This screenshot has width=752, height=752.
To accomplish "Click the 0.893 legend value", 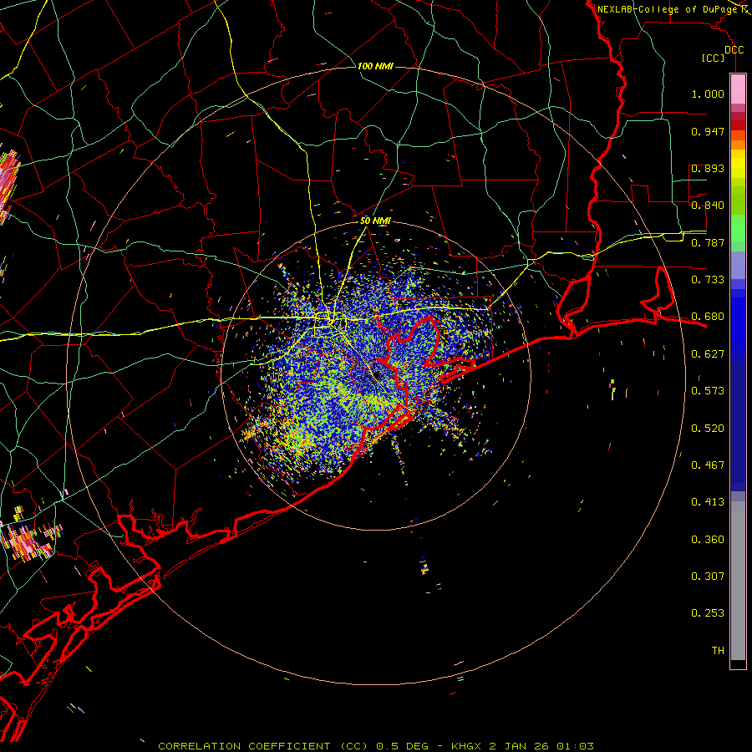I will coord(708,168).
